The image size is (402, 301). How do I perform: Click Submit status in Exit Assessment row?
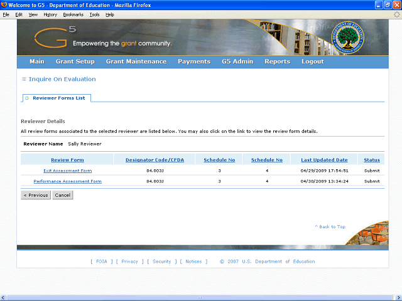(x=372, y=171)
